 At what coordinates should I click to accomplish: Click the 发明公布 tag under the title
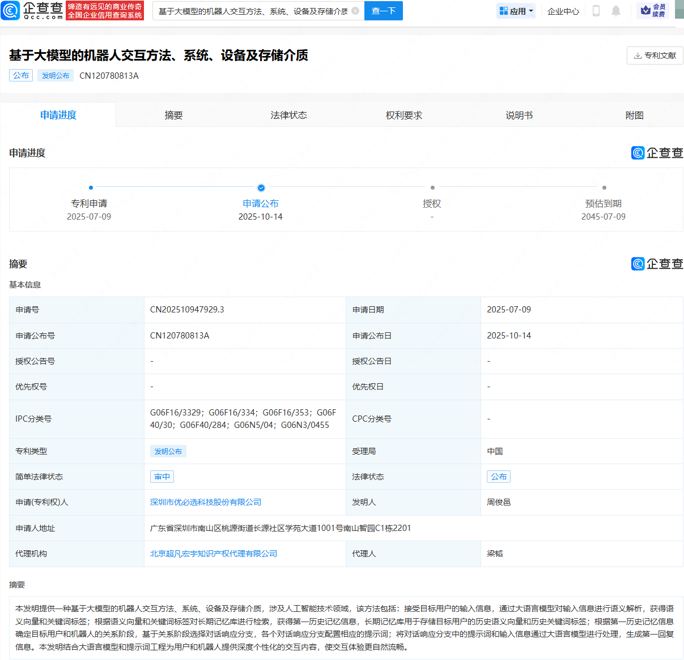pyautogui.click(x=56, y=75)
